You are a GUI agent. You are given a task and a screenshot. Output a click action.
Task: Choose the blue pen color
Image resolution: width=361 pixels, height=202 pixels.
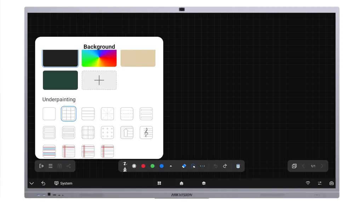pyautogui.click(x=162, y=166)
